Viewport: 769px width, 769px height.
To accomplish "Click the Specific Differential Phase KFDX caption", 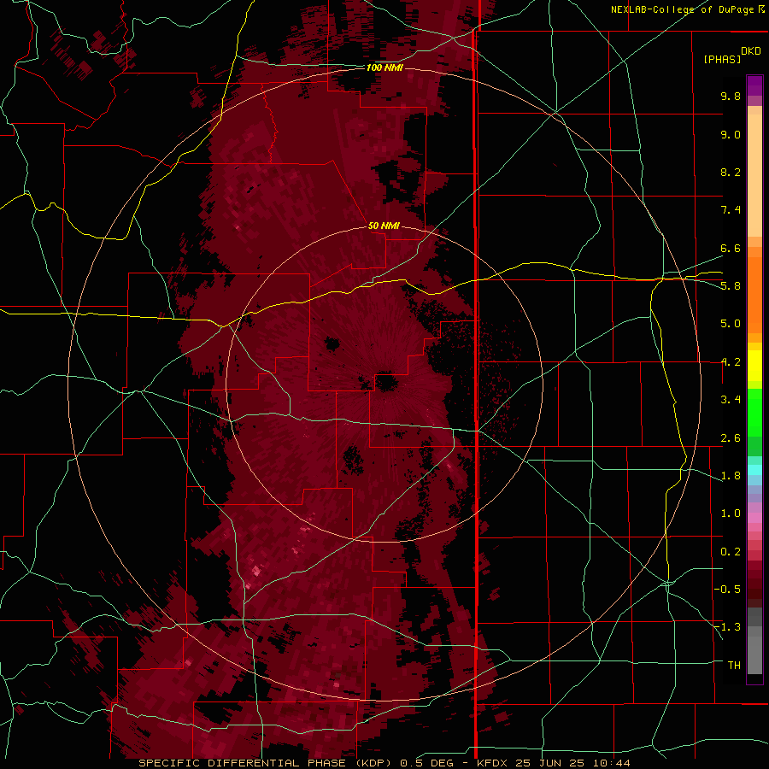I will tap(384, 763).
